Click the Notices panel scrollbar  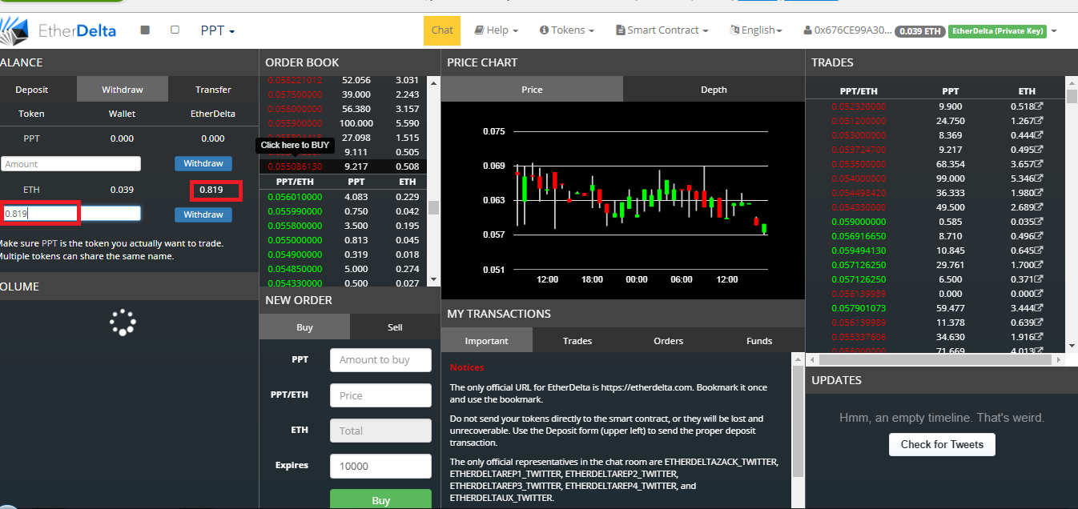(798, 421)
